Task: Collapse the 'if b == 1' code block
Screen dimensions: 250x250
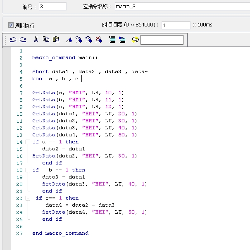Action: pyautogui.click(x=27, y=170)
